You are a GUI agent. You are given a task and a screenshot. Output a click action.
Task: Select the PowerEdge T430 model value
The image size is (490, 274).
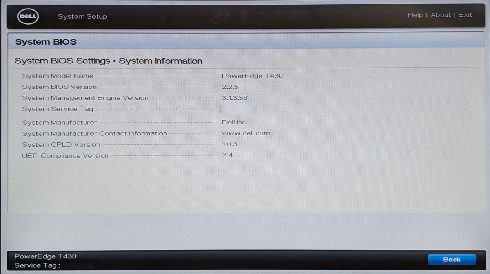252,76
